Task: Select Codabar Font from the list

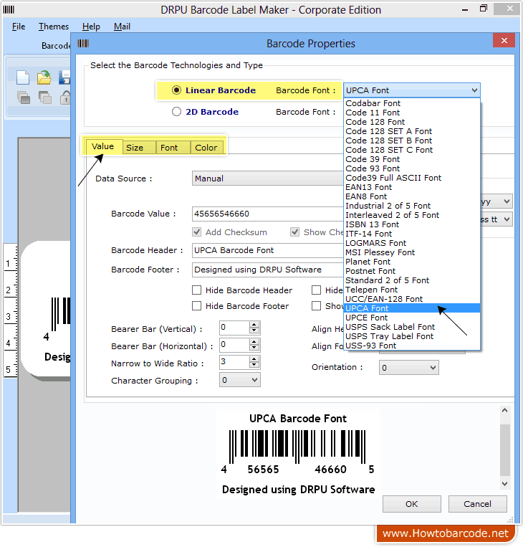Action: pyautogui.click(x=412, y=103)
